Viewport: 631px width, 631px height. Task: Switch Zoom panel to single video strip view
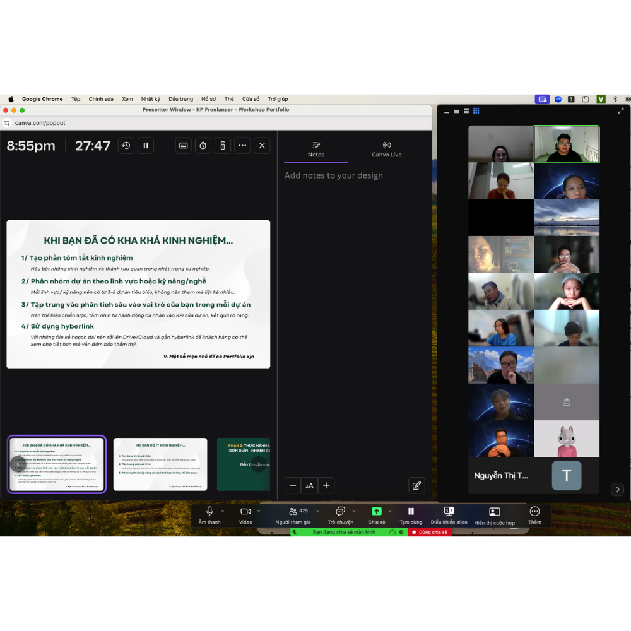click(456, 111)
